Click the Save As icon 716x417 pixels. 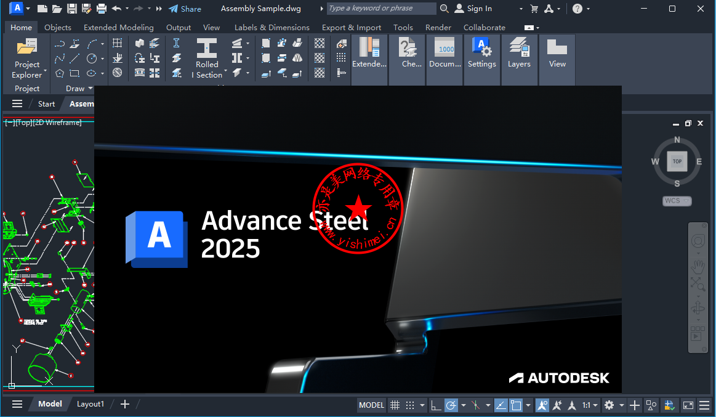click(x=86, y=8)
